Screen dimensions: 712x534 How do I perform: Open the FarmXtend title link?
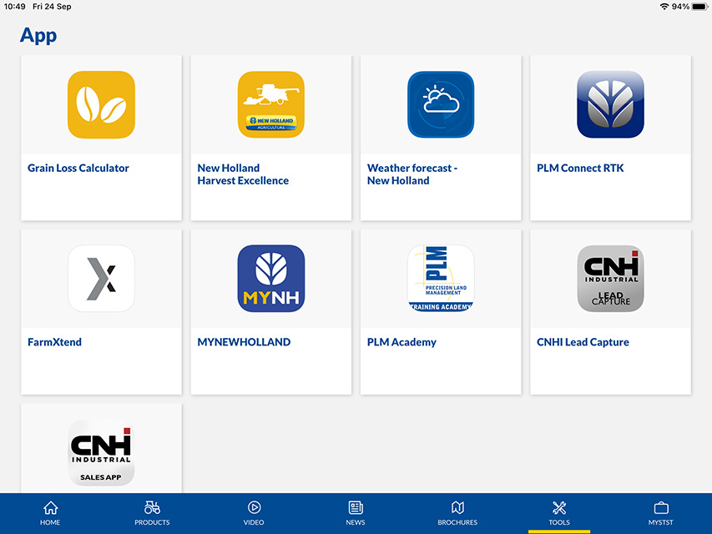[54, 342]
